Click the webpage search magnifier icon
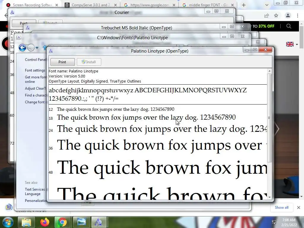The height and width of the screenshot is (228, 304). pos(289,26)
